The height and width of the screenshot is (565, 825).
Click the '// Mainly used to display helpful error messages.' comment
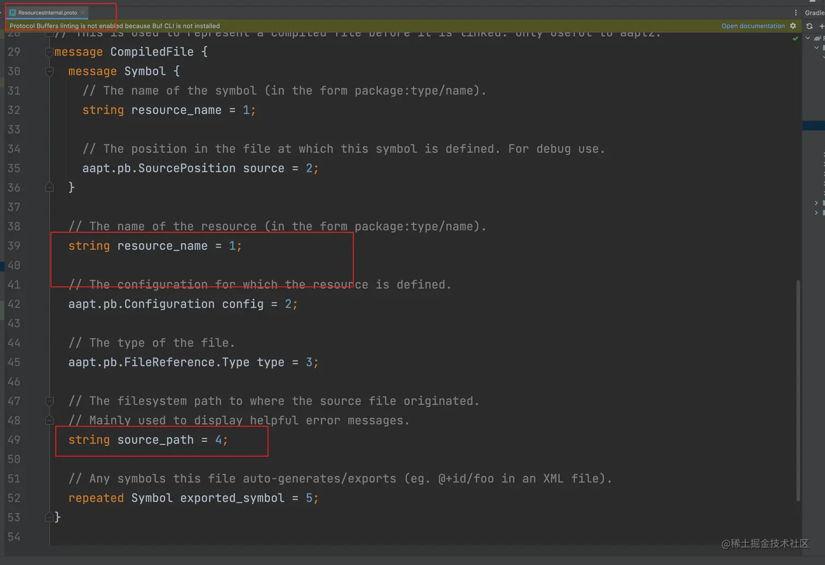point(239,420)
